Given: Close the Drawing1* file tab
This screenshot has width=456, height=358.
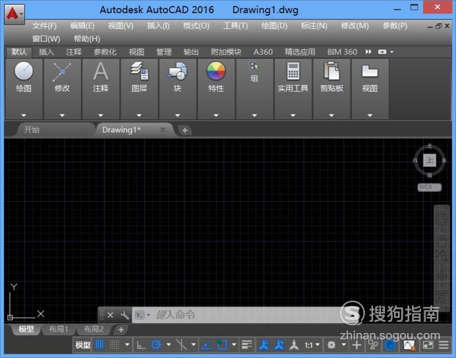Looking at the screenshot, I should [x=163, y=129].
